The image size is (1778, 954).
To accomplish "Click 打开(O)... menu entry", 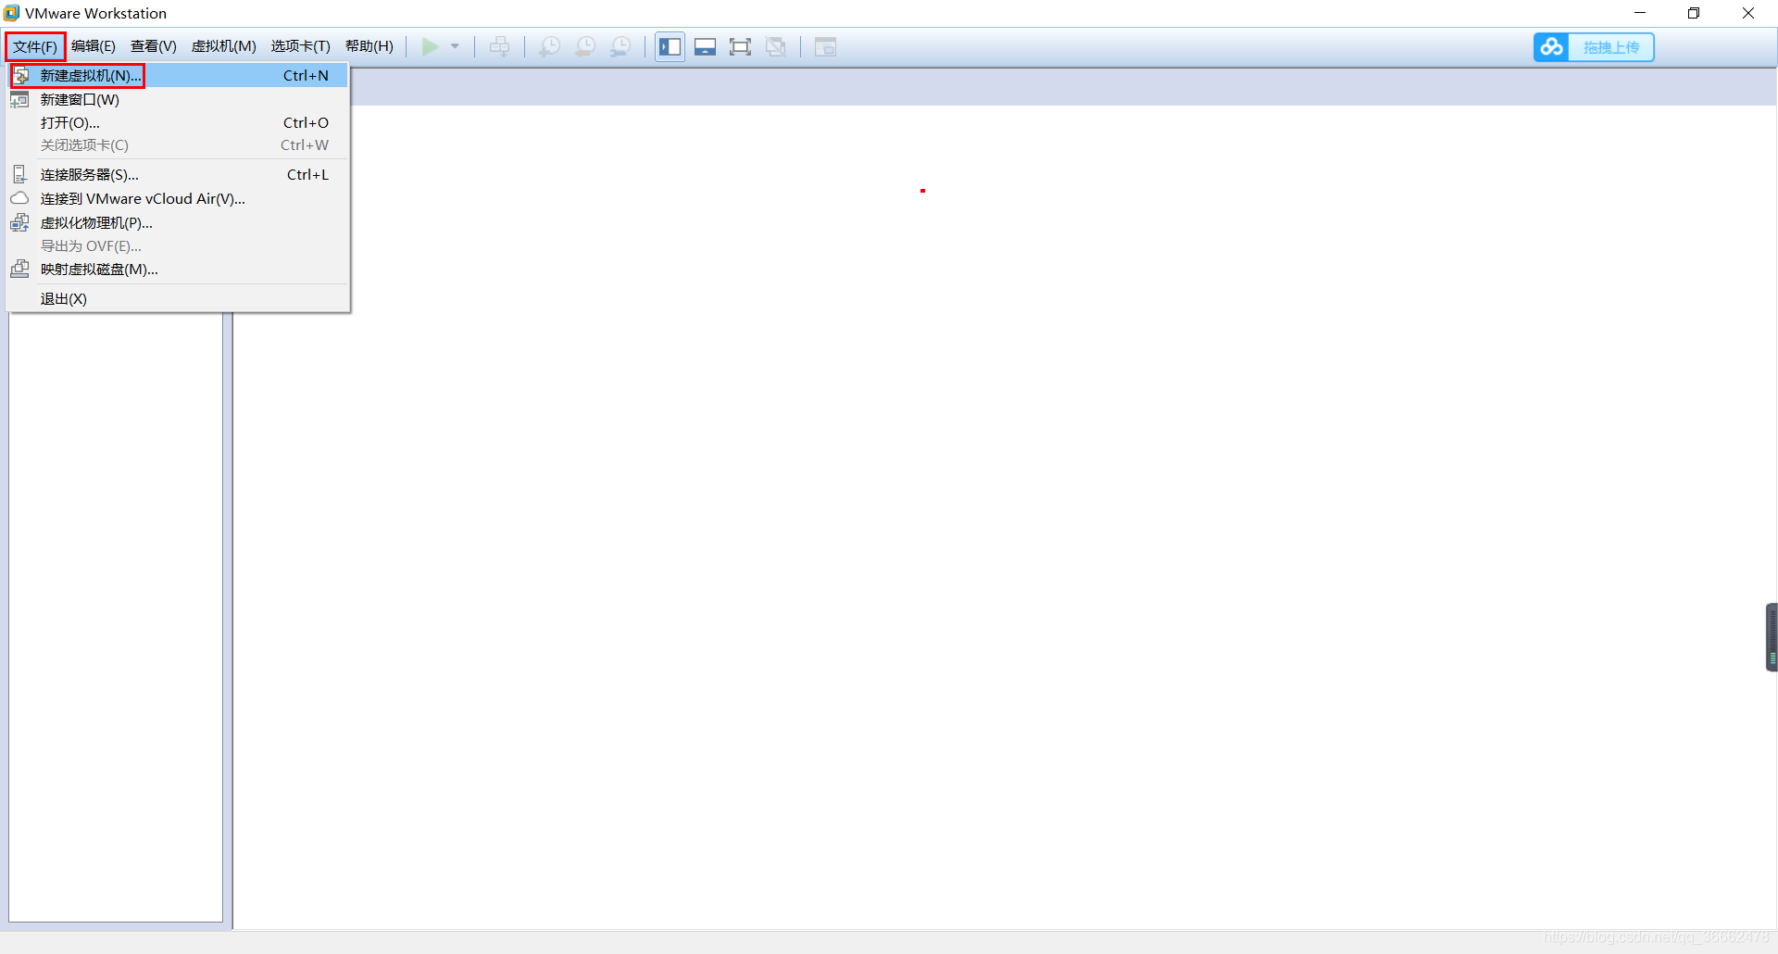I will (x=178, y=122).
